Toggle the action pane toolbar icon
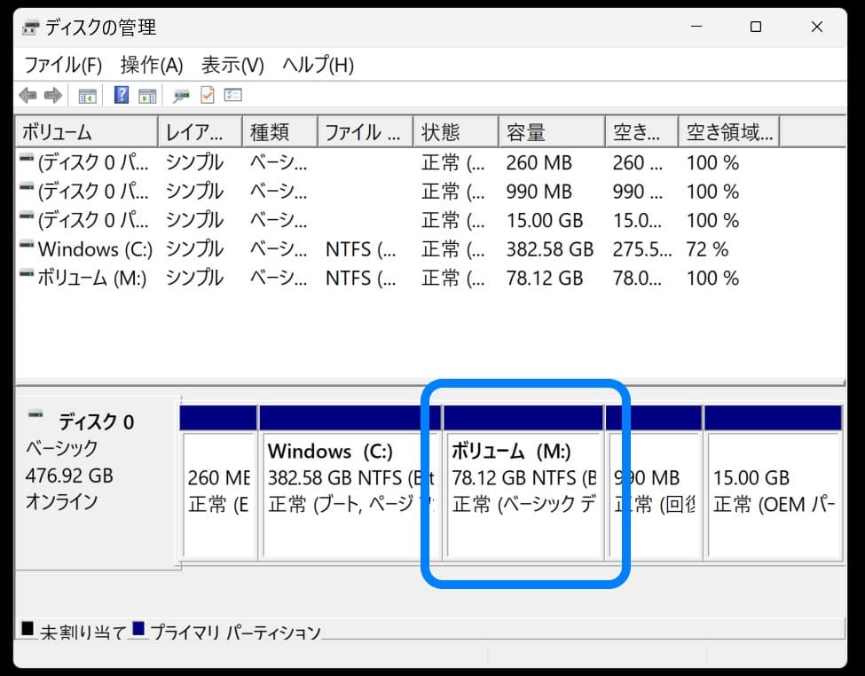Screen dimensions: 865x676 147,96
